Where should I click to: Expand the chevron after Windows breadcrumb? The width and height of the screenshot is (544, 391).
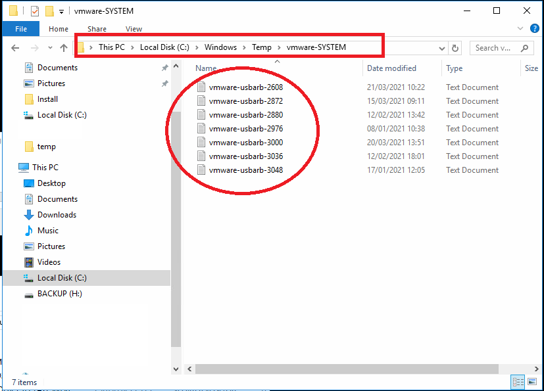point(244,47)
